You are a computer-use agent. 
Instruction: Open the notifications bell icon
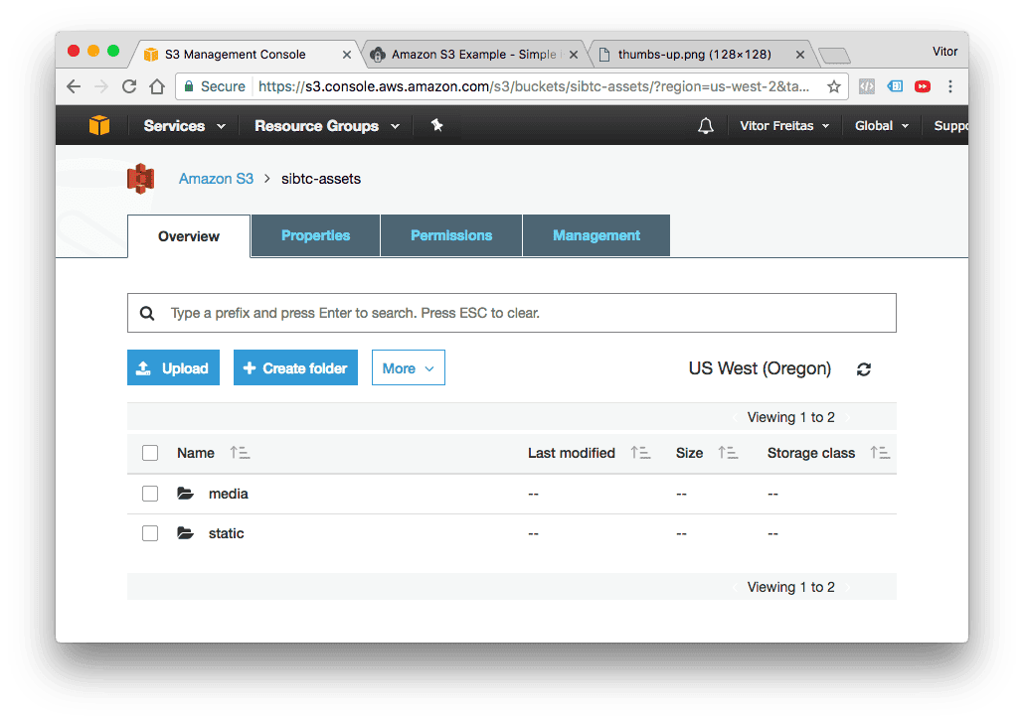pyautogui.click(x=705, y=126)
